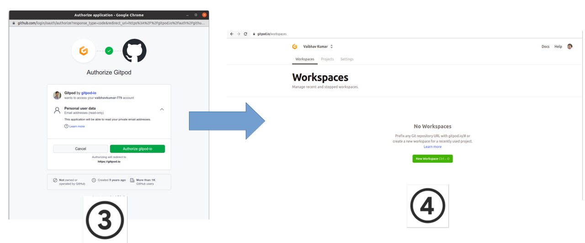
Task: Switch to the Settings tab
Action: point(347,59)
